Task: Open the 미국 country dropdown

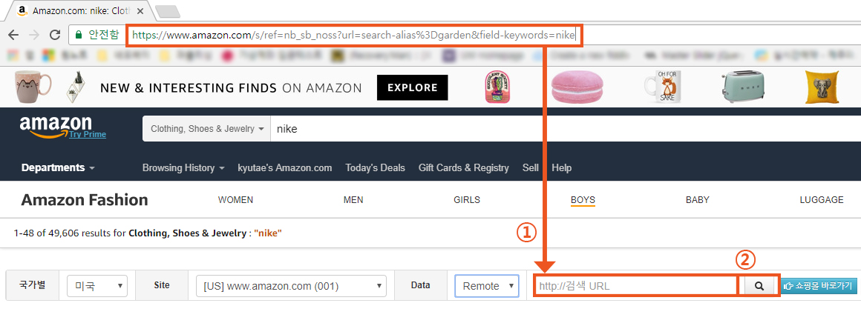Action: click(97, 286)
